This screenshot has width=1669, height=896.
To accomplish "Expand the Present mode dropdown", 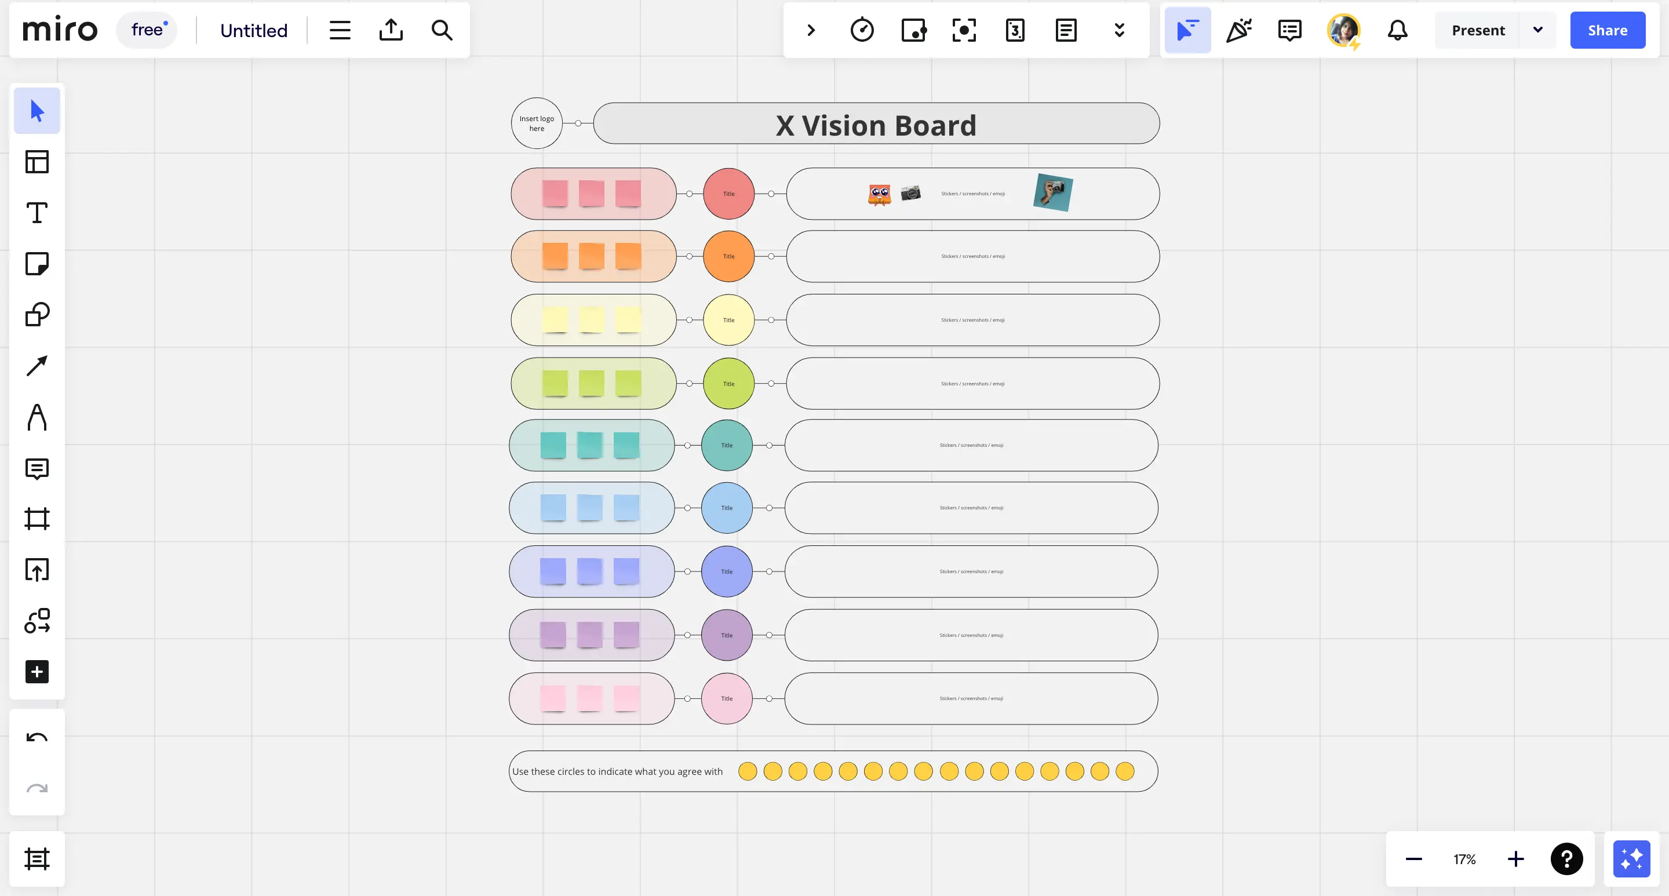I will (1537, 30).
